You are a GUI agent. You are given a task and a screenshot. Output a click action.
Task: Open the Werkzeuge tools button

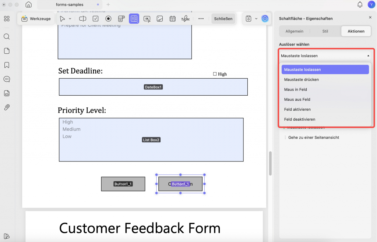(36, 19)
